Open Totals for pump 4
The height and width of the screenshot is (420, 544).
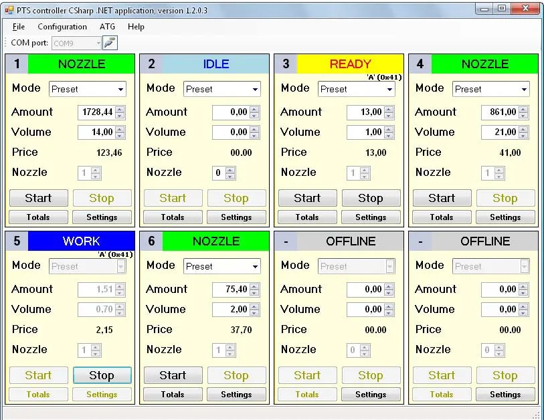click(x=442, y=217)
